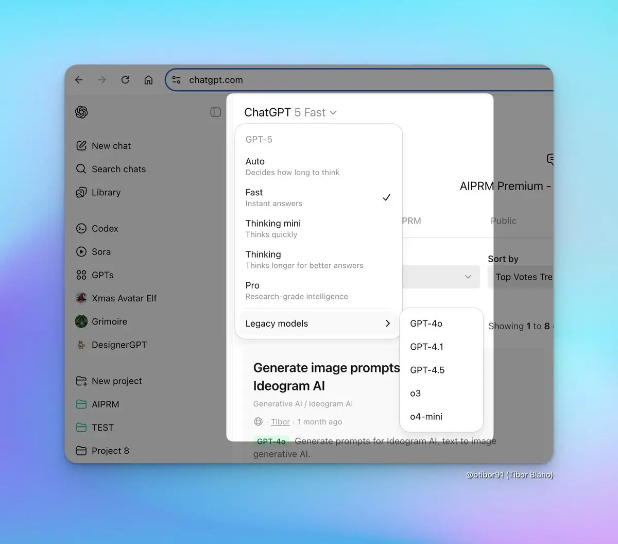The image size is (618, 544).
Task: Open the filter dropdown left of Sort by
Action: pos(441,277)
